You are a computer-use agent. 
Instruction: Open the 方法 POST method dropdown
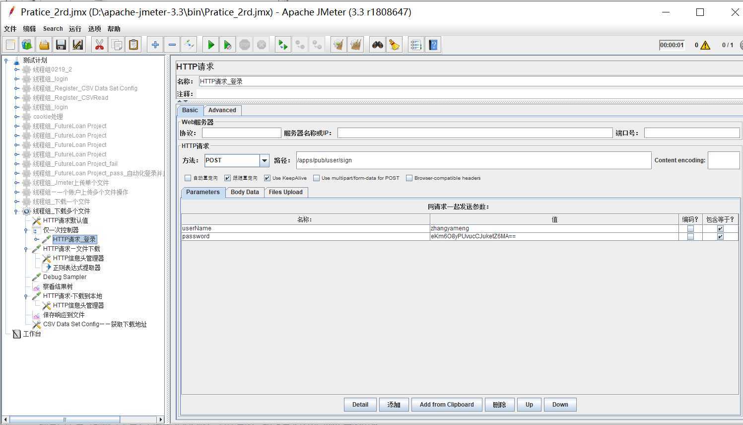265,160
